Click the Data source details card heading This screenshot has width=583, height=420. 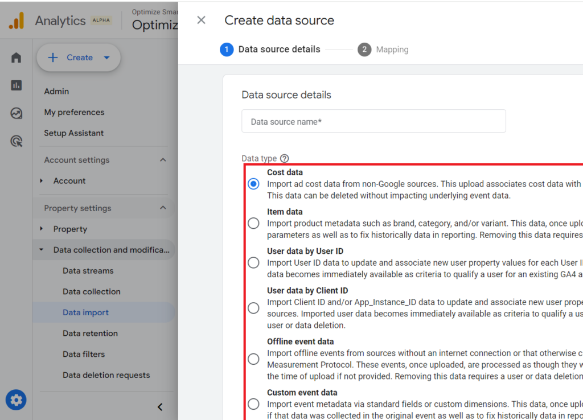point(286,95)
